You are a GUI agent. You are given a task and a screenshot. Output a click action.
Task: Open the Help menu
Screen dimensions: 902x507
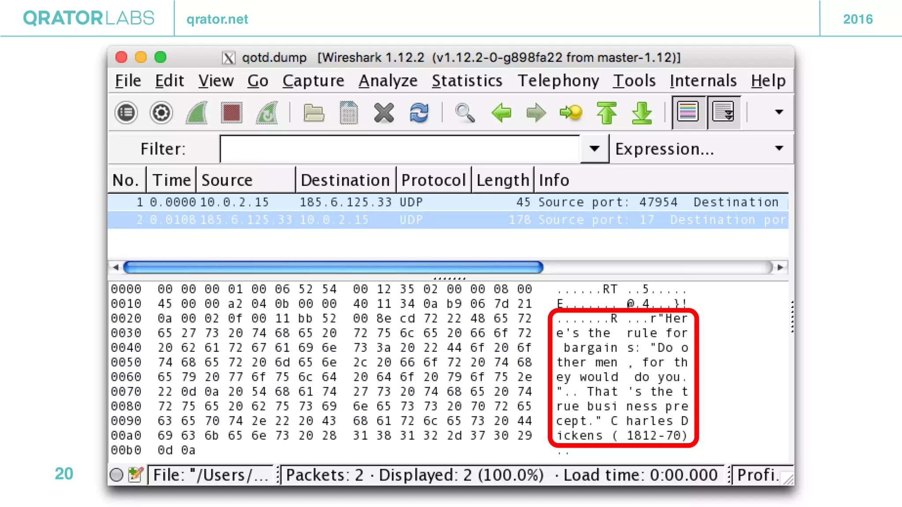point(768,81)
